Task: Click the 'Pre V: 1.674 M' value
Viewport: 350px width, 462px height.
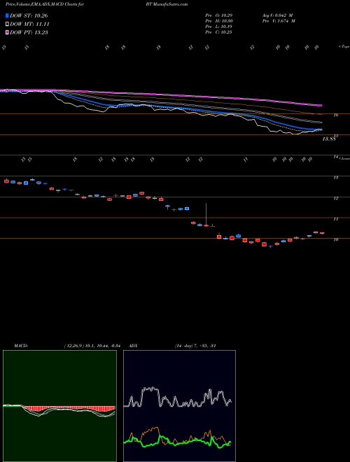Action: point(279,21)
